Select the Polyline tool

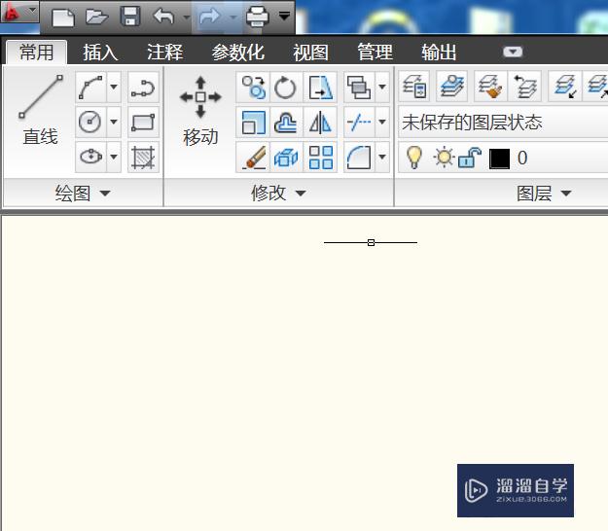click(x=143, y=88)
